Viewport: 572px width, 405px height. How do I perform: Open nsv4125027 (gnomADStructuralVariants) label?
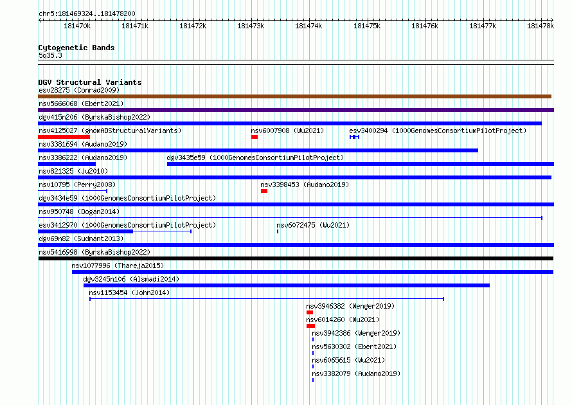pos(110,130)
